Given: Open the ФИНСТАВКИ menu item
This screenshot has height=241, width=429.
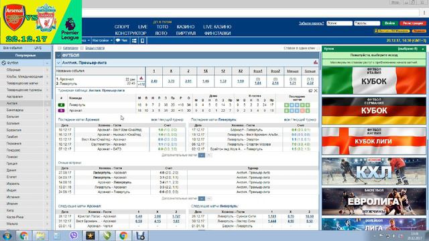Looking at the screenshot, I should click(217, 33).
